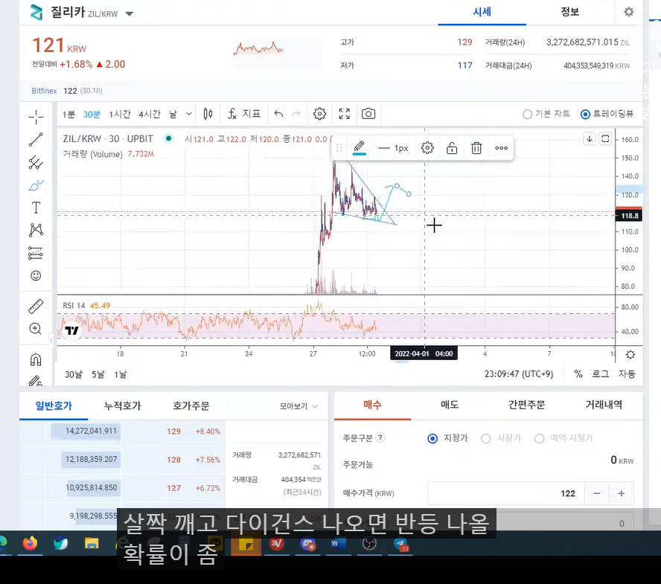Take a chart snapshot with camera icon
661x584 pixels.
click(368, 114)
